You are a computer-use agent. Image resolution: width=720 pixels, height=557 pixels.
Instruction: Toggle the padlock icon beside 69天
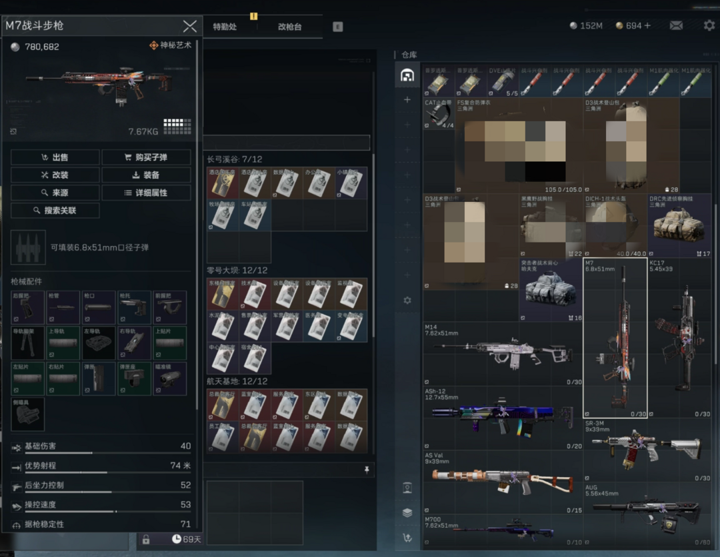pyautogui.click(x=145, y=539)
